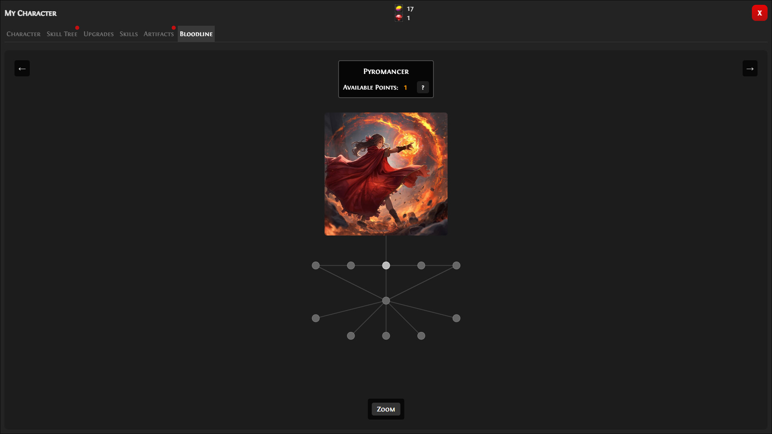Select the far-left top row node

(316, 266)
